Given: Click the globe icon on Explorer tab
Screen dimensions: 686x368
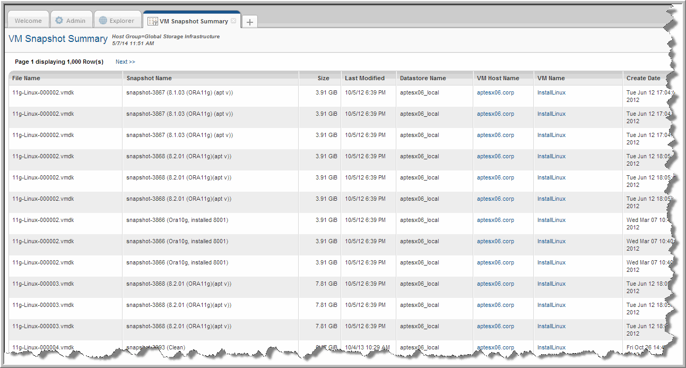Looking at the screenshot, I should [103, 21].
